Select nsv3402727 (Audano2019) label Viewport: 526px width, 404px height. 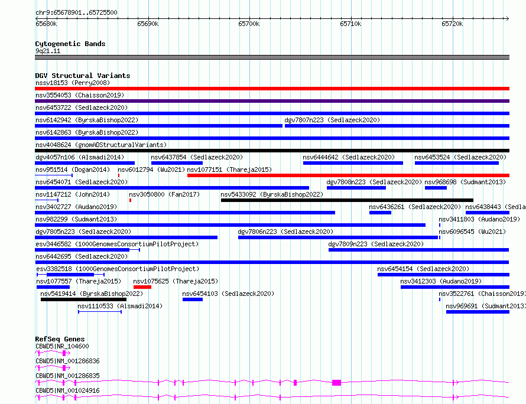coord(76,207)
